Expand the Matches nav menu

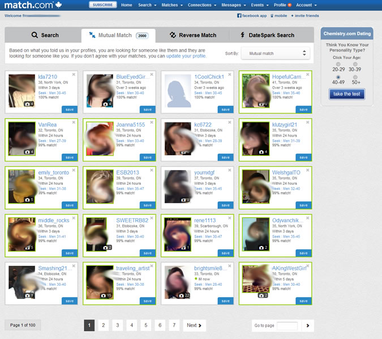point(172,5)
